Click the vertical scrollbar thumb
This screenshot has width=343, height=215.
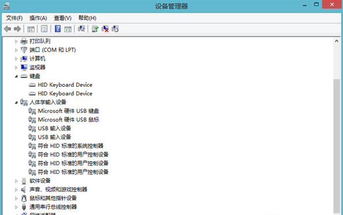point(337,146)
